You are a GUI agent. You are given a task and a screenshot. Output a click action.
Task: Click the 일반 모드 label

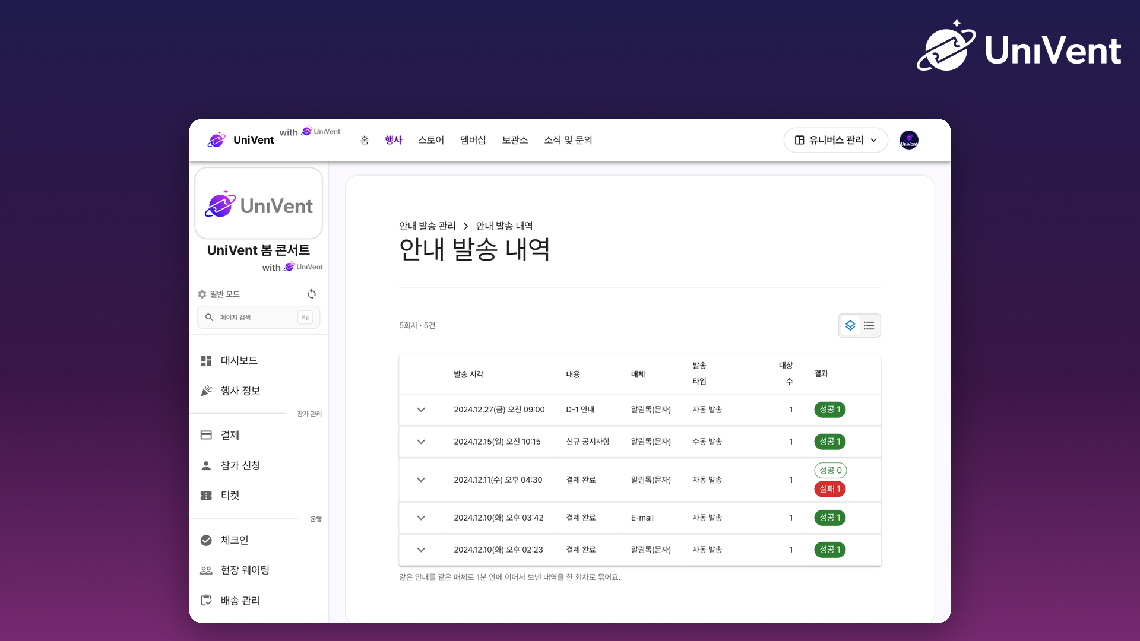tap(224, 294)
